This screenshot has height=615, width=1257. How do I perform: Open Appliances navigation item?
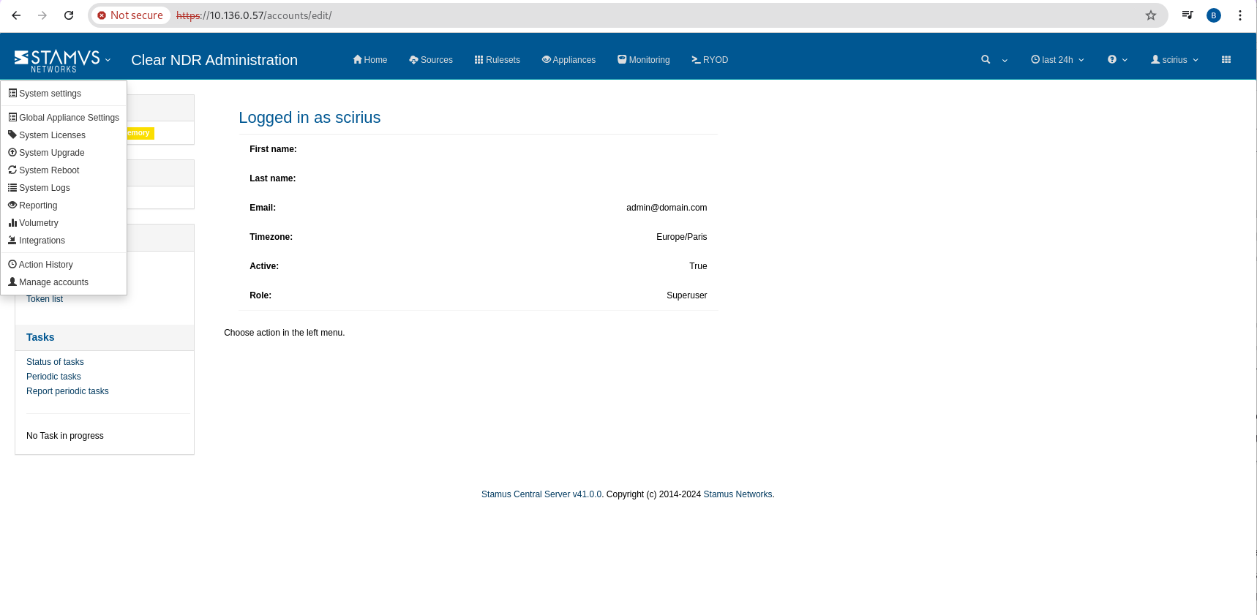[x=569, y=60]
